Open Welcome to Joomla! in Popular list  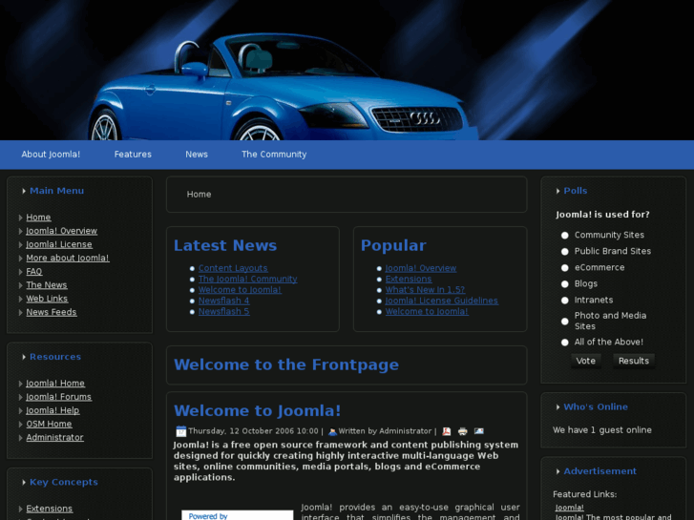tap(427, 312)
